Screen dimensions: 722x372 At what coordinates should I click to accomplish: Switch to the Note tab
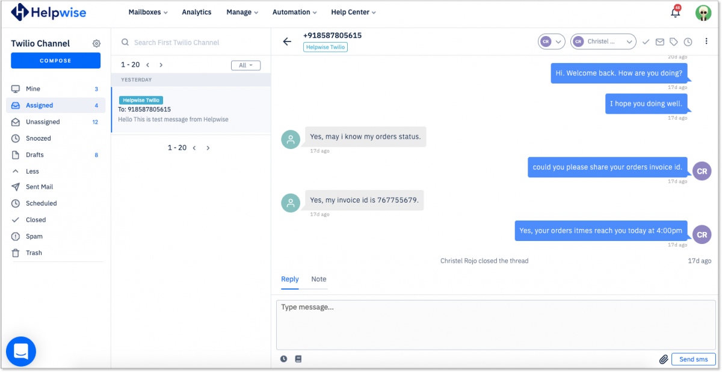point(318,279)
